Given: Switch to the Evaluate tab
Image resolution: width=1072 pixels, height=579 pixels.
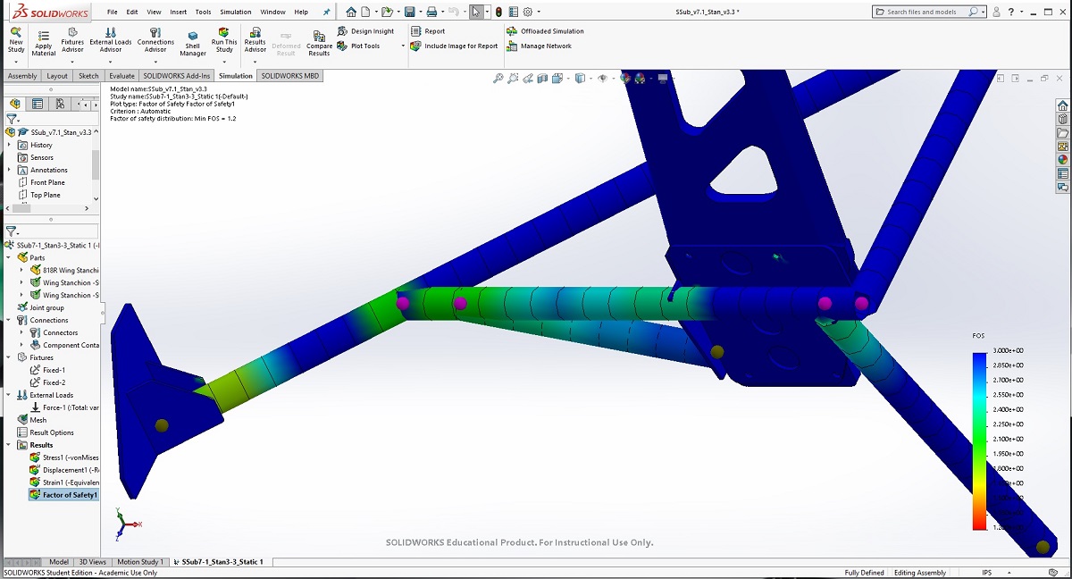Looking at the screenshot, I should (121, 76).
